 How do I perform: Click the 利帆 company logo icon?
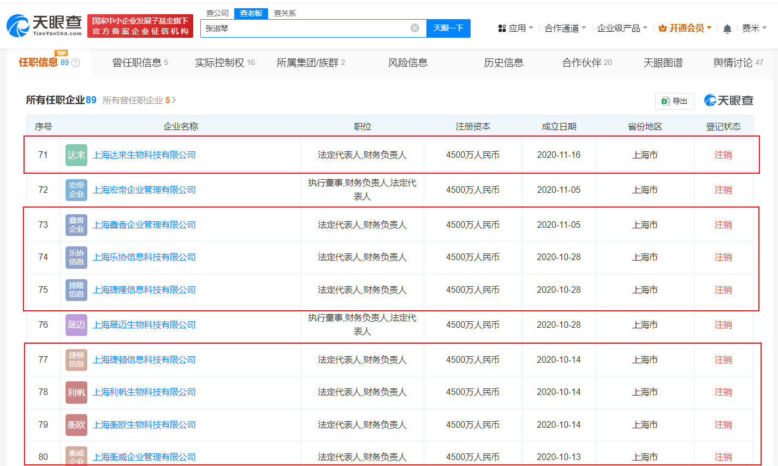coord(76,392)
